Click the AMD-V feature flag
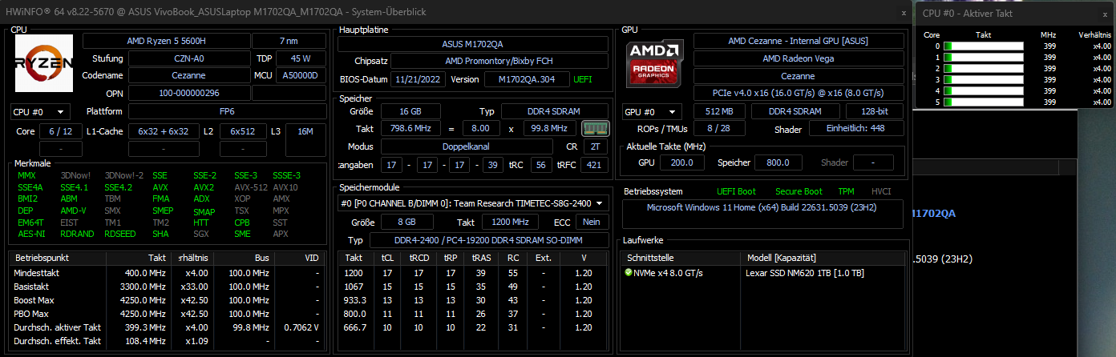The width and height of the screenshot is (1116, 357). pyautogui.click(x=73, y=211)
